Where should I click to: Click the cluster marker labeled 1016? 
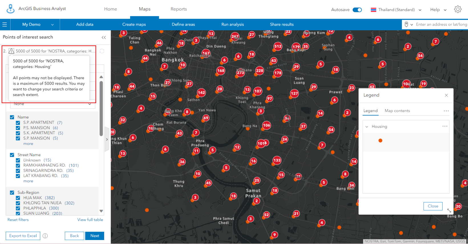click(x=262, y=143)
